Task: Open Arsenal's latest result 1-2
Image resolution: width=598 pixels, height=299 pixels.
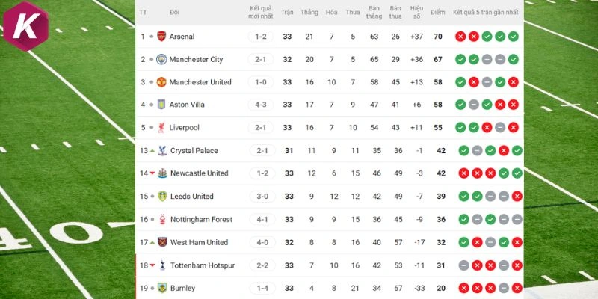Action: (260, 37)
